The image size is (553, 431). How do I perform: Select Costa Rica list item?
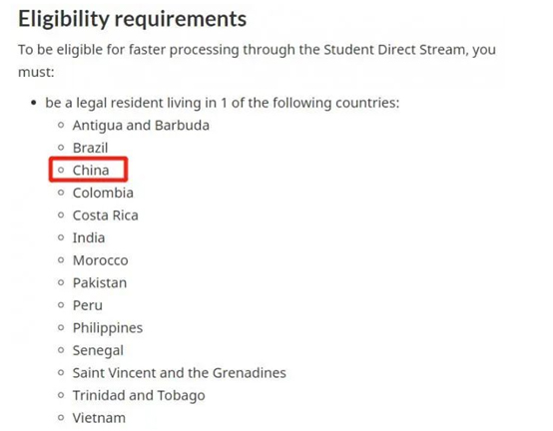106,215
